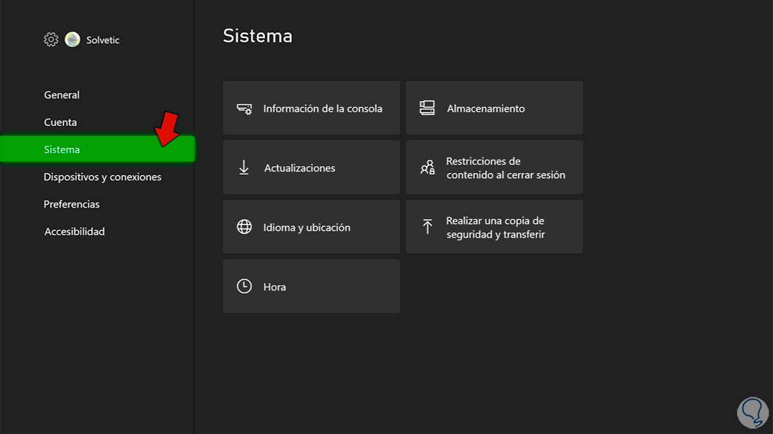
Task: Open Accesibilidad settings
Action: point(74,231)
